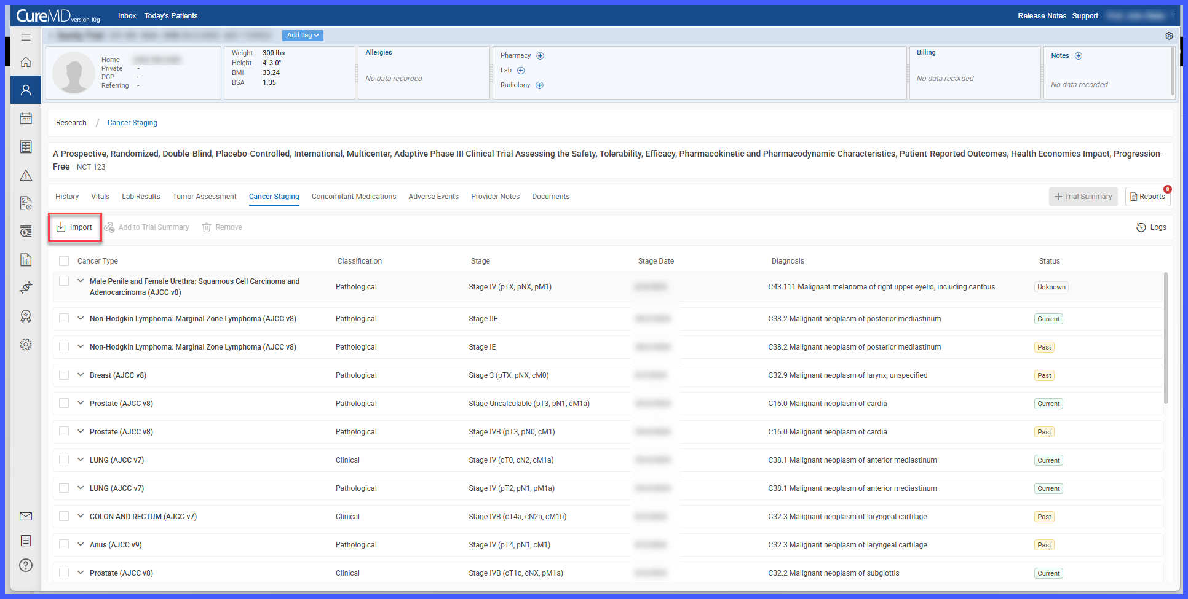The height and width of the screenshot is (599, 1188).
Task: Click the Import button
Action: (74, 227)
